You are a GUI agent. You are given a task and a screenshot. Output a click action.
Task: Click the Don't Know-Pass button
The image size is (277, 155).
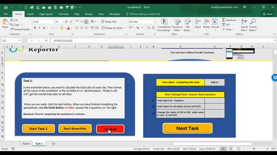[75, 129]
